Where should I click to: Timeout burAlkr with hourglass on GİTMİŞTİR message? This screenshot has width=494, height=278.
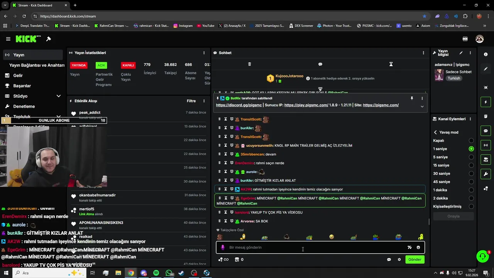[x=226, y=180]
